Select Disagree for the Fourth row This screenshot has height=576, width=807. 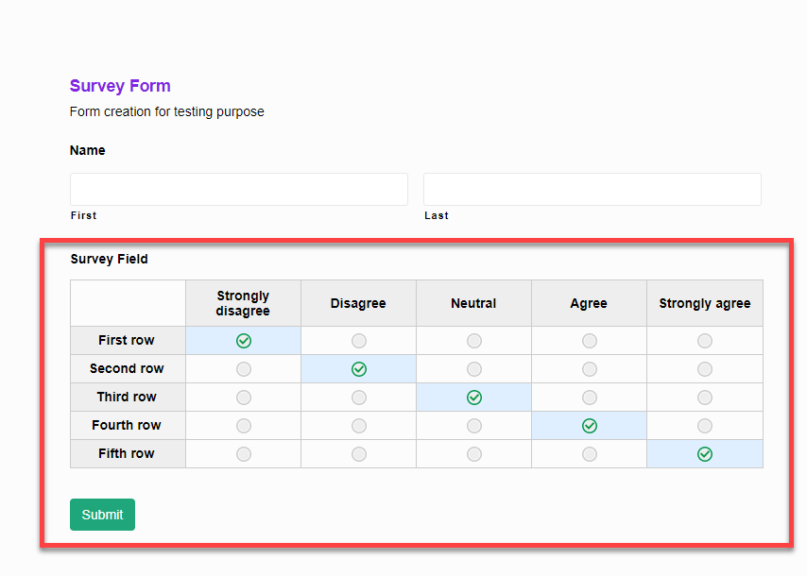358,425
